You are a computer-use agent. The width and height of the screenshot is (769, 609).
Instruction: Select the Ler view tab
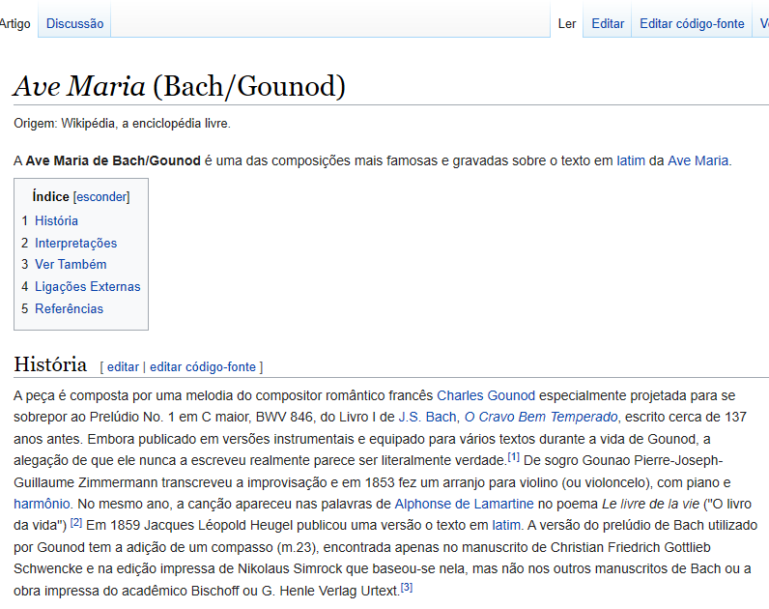(567, 23)
